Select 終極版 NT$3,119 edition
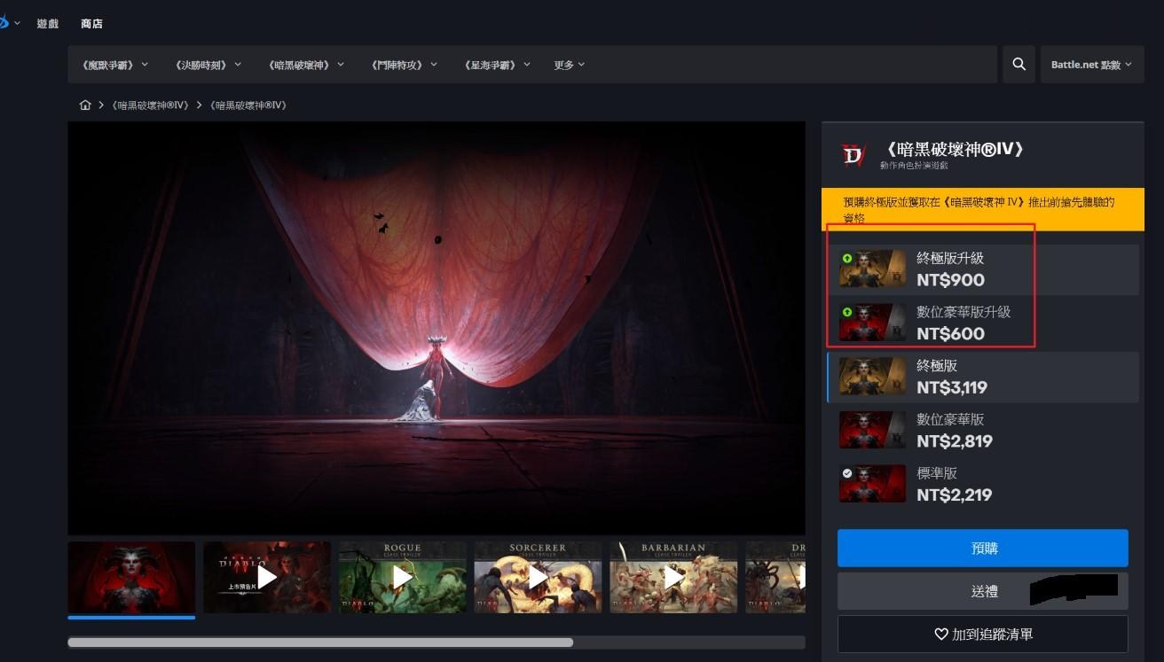 983,377
